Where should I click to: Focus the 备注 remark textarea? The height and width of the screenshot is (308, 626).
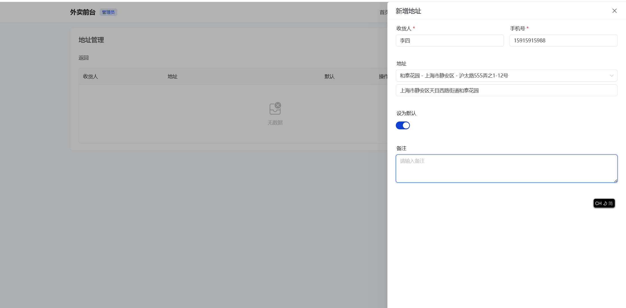pos(506,168)
